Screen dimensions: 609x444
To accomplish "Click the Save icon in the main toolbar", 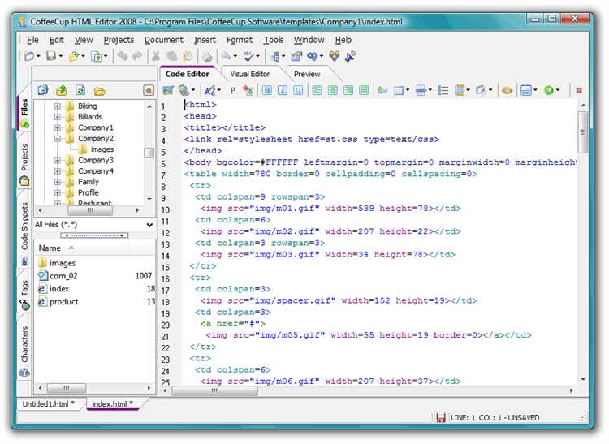I will 50,56.
